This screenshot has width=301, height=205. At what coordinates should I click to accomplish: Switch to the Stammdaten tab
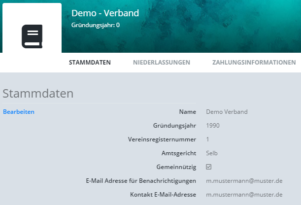point(90,63)
